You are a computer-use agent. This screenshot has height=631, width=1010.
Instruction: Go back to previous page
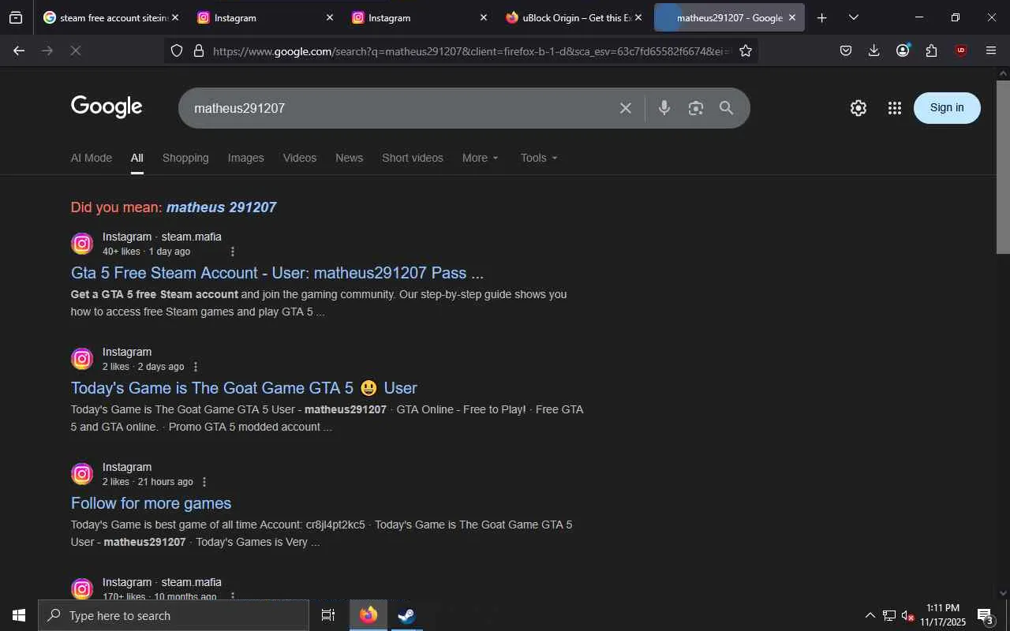tap(19, 50)
